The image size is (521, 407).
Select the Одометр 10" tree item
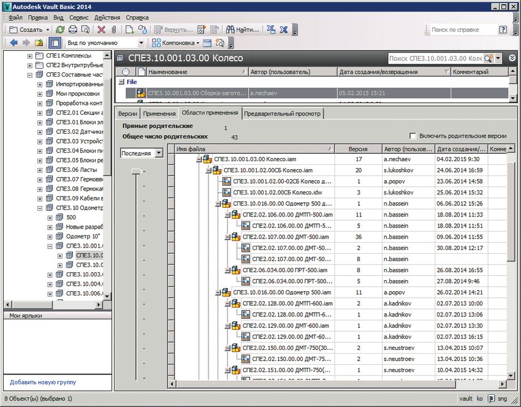pyautogui.click(x=83, y=237)
